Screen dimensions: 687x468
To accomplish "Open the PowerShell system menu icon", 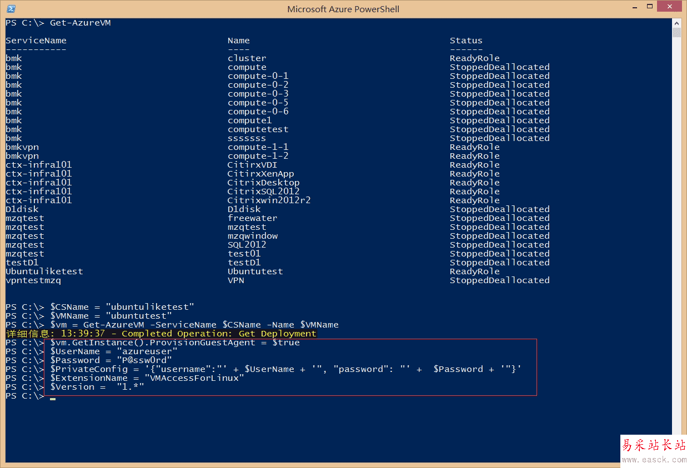I will click(x=11, y=9).
